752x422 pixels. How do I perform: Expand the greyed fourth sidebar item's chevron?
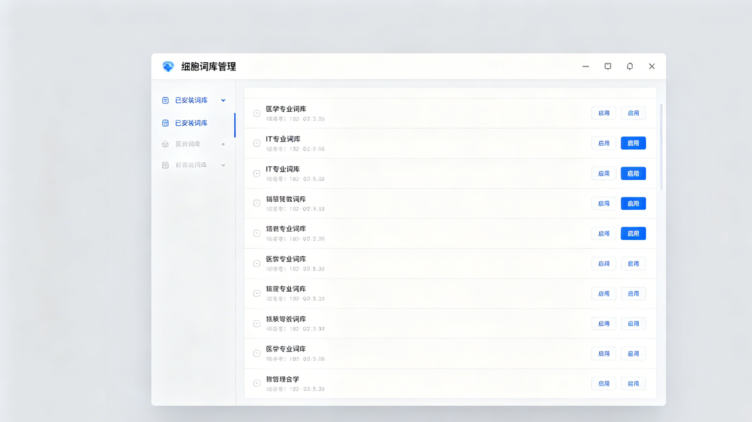point(223,165)
